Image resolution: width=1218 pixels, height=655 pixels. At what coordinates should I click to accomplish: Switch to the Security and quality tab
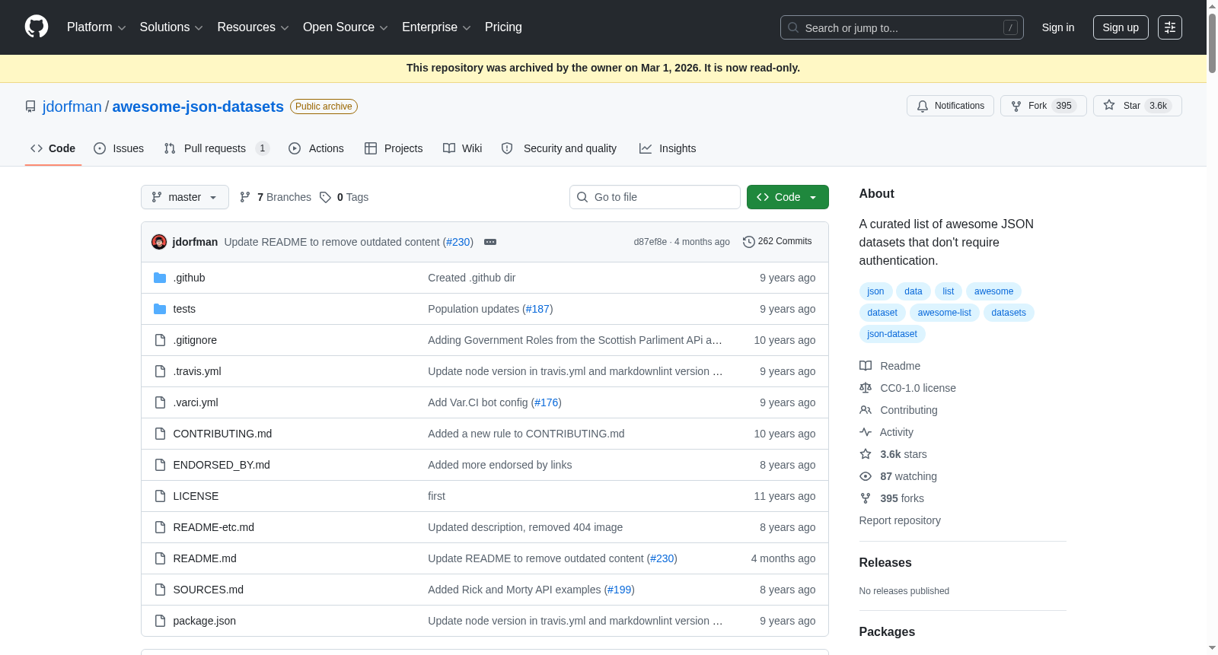(x=560, y=148)
